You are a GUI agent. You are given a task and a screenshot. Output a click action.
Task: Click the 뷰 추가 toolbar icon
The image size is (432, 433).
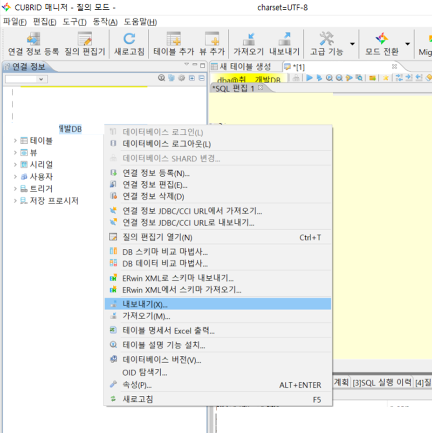click(212, 43)
